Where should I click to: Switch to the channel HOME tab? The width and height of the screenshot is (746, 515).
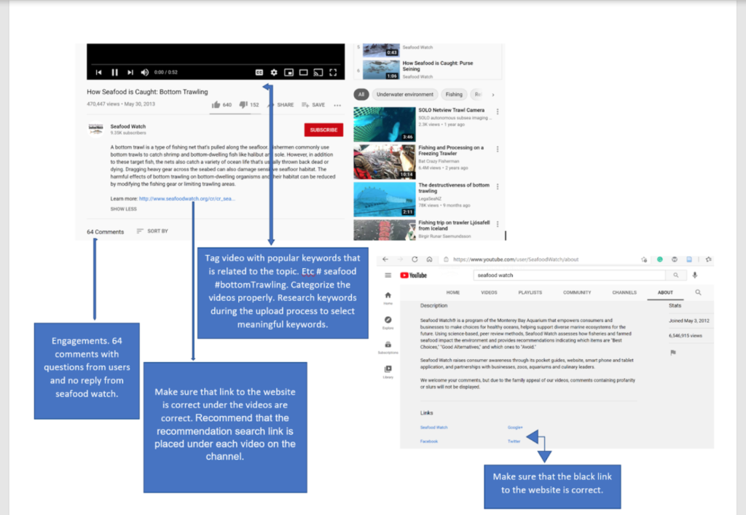click(453, 292)
